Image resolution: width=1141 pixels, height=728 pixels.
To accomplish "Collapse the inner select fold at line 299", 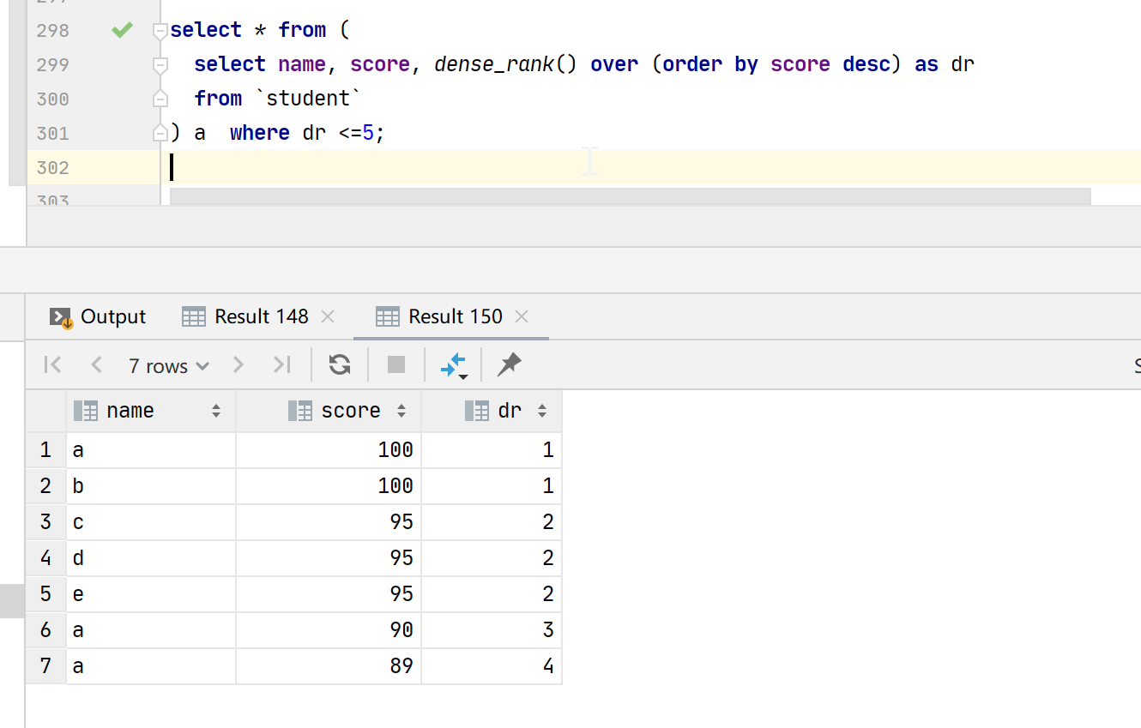I will 160,65.
